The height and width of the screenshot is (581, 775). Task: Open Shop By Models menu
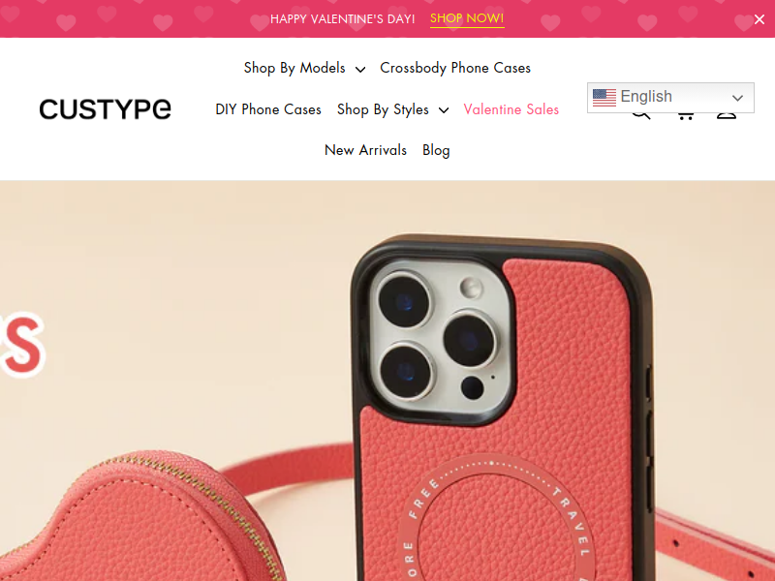294,68
